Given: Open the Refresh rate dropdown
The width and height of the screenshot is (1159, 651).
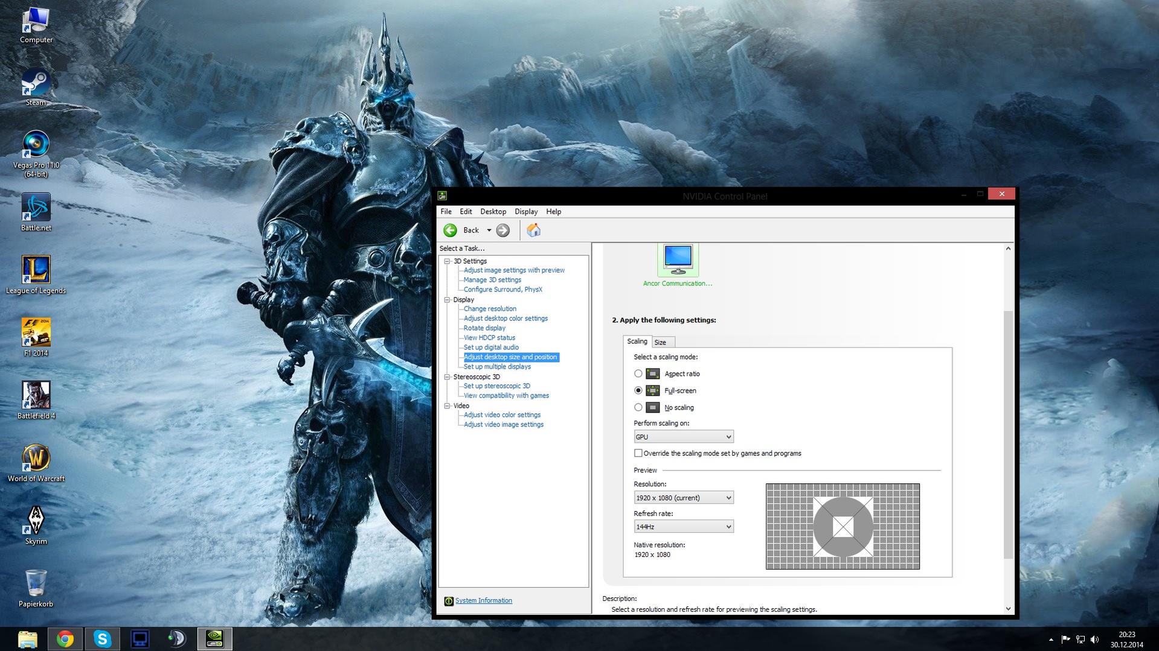Looking at the screenshot, I should [684, 527].
